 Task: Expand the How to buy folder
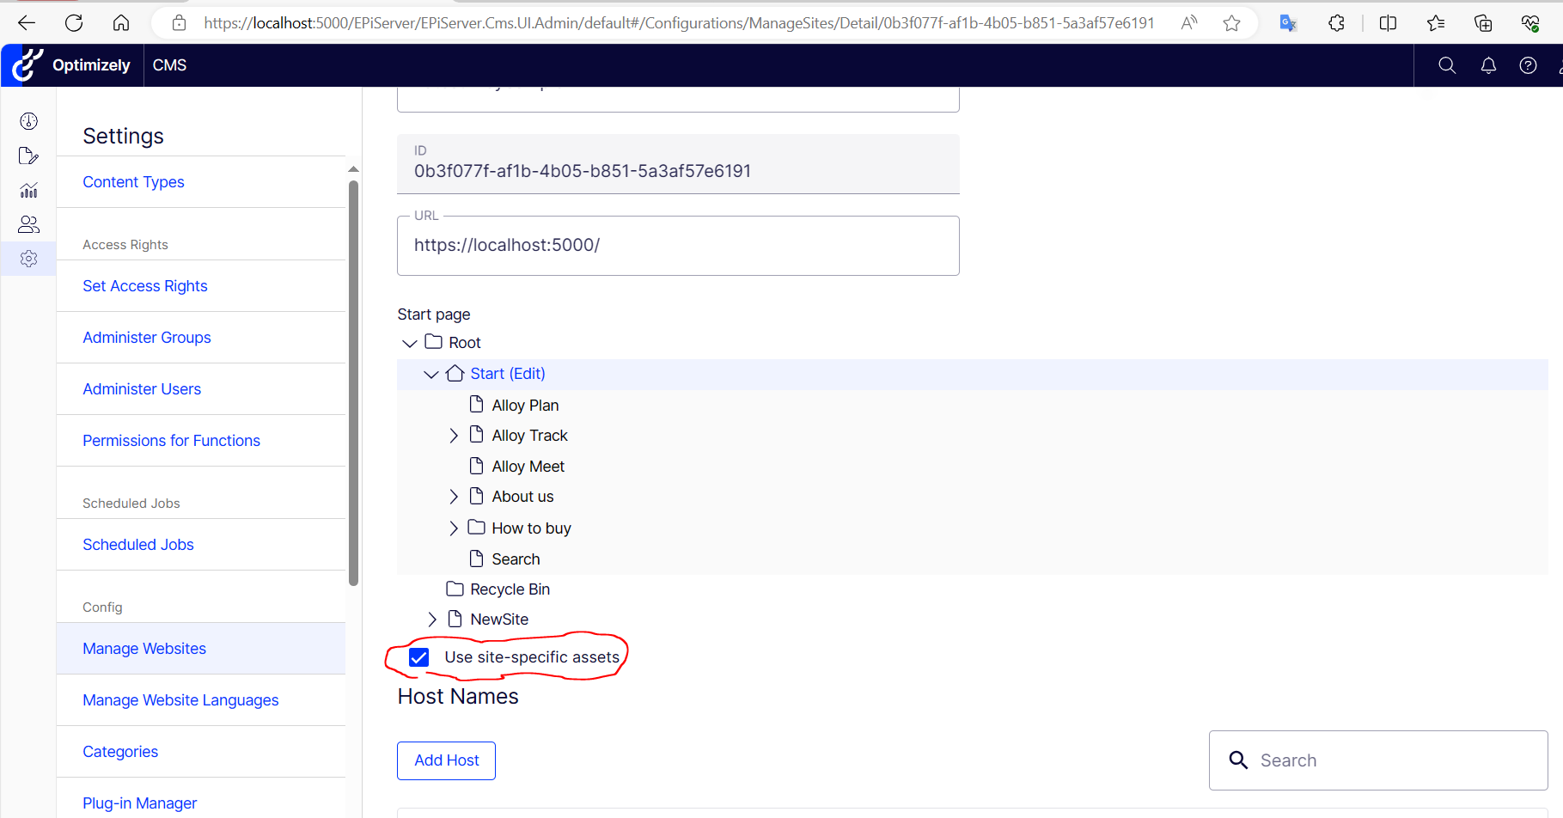454,528
